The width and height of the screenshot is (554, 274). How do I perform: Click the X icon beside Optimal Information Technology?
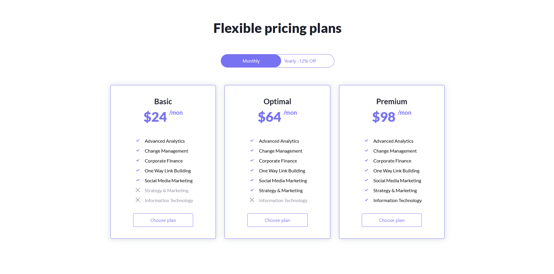252,200
